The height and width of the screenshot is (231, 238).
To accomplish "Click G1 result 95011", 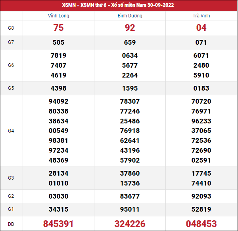I will 130,210.
